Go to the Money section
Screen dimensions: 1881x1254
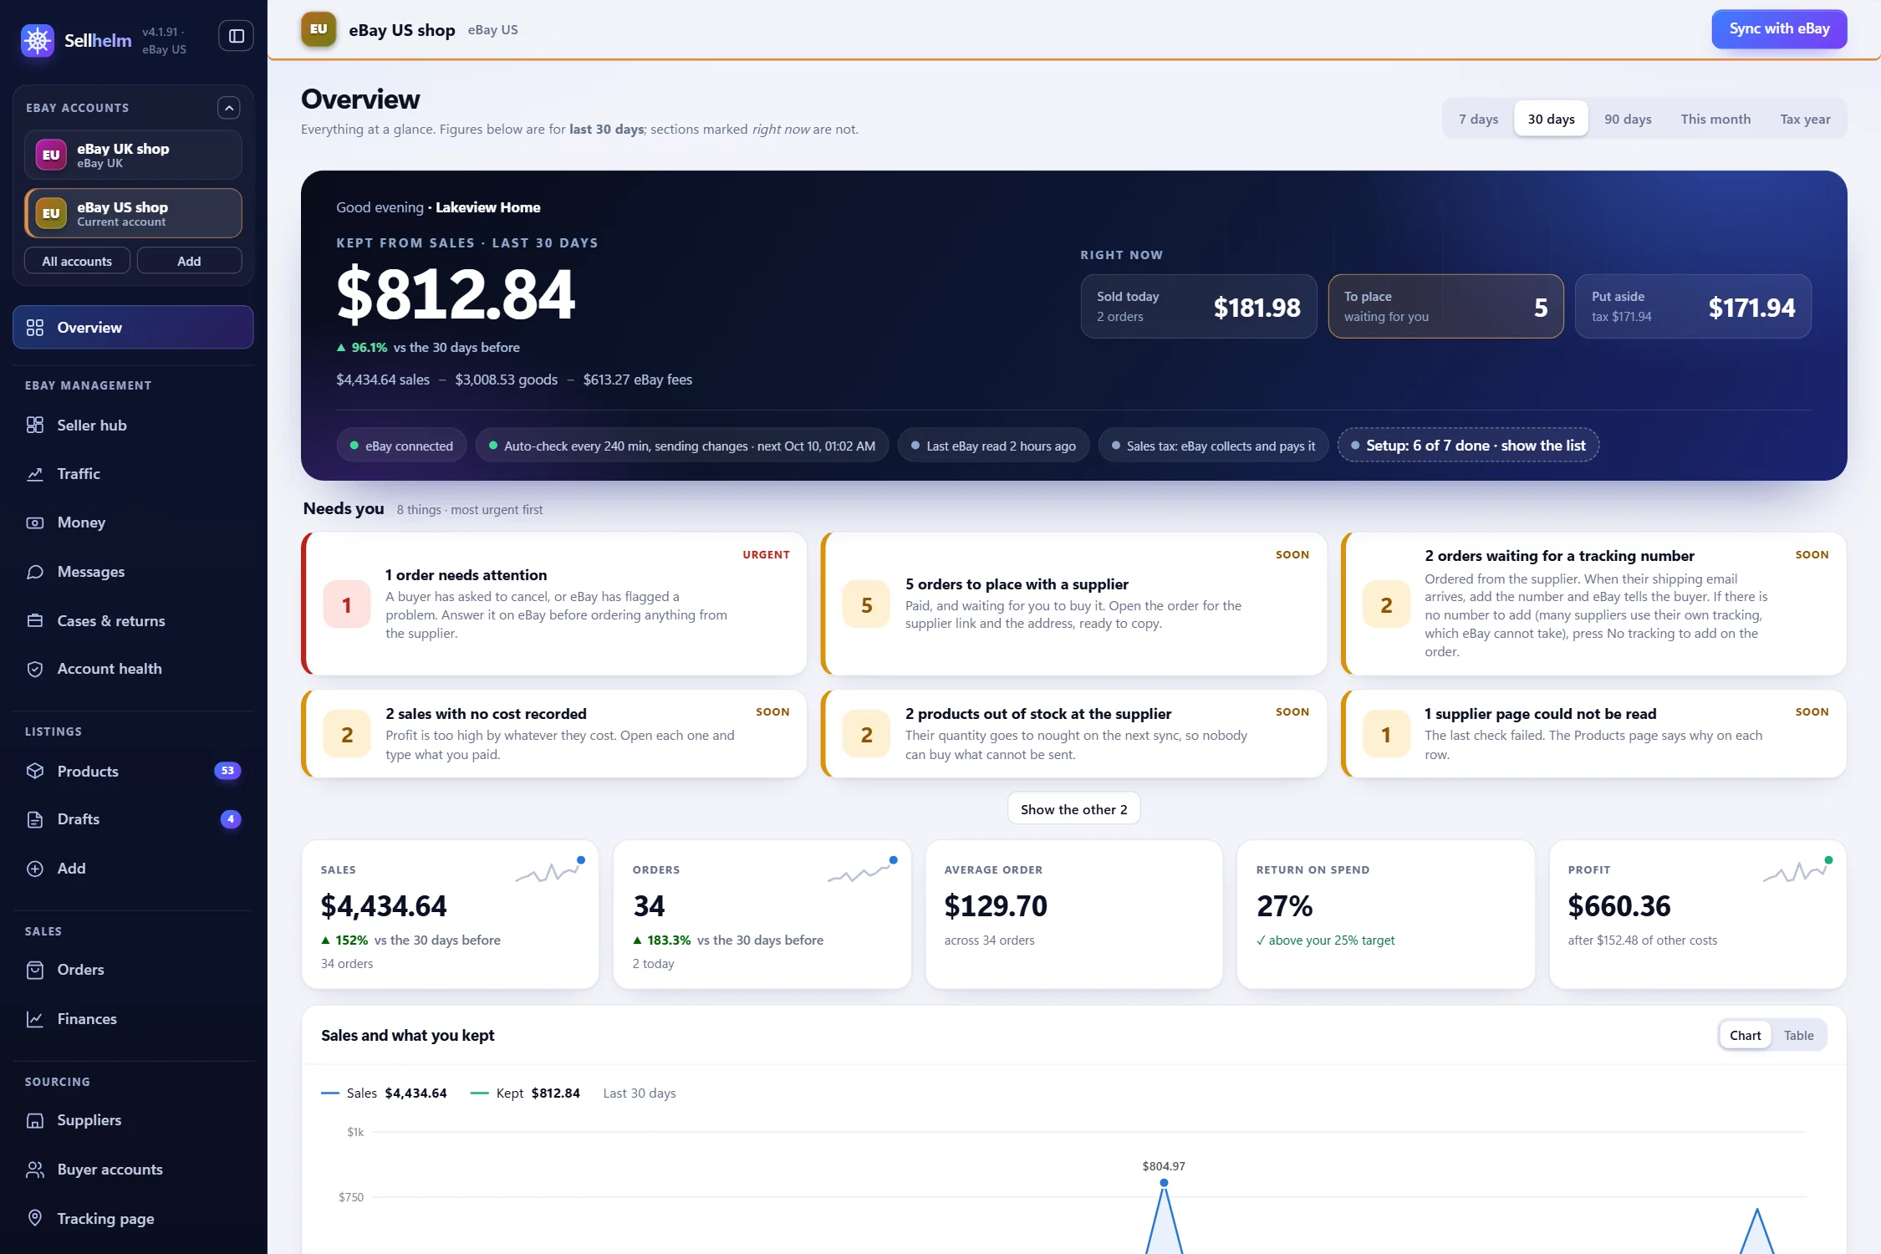click(x=133, y=522)
